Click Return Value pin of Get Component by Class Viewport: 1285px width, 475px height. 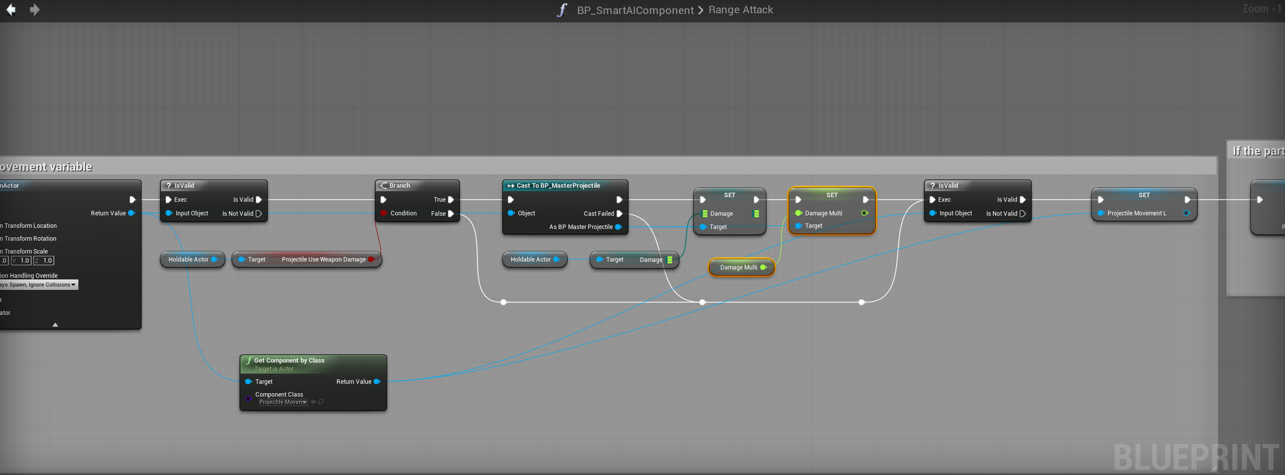(377, 381)
